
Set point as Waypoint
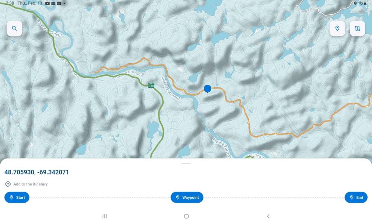187,197
